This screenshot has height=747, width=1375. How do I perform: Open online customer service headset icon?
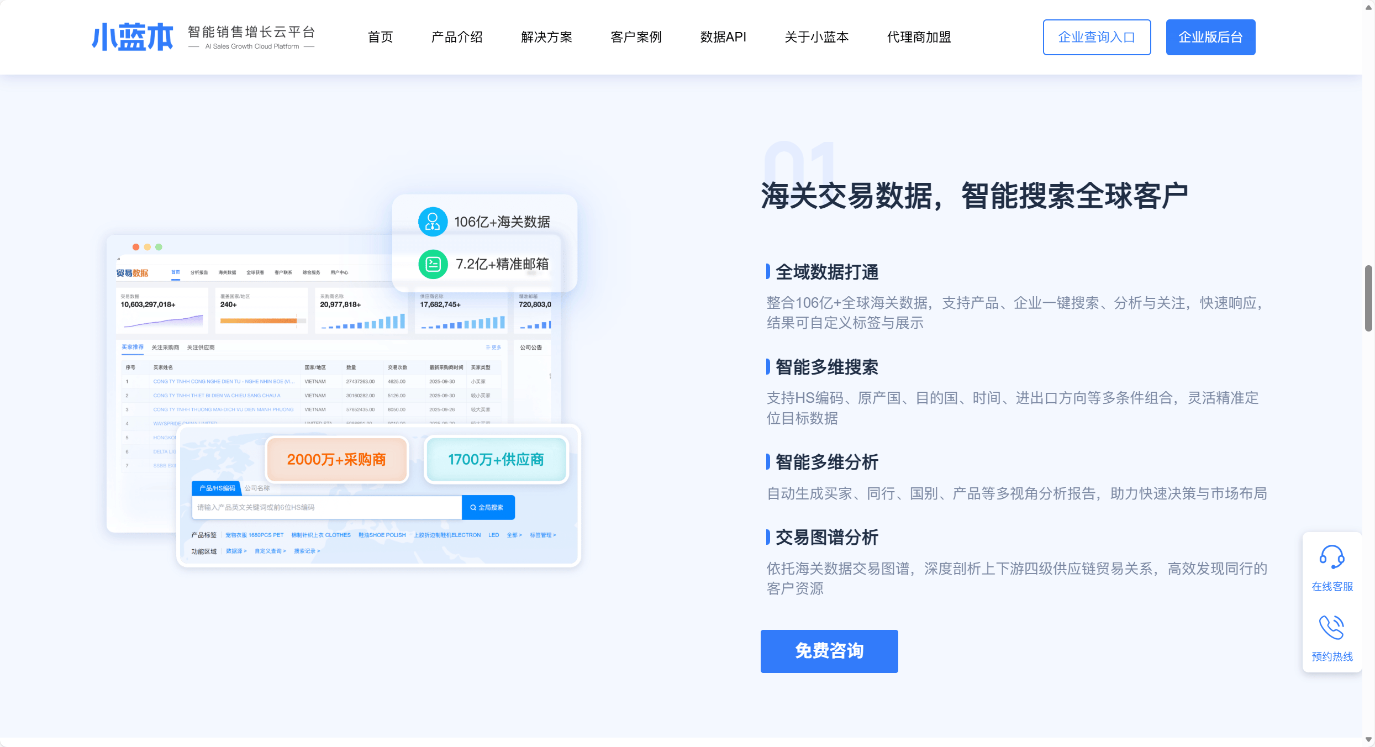click(x=1331, y=556)
